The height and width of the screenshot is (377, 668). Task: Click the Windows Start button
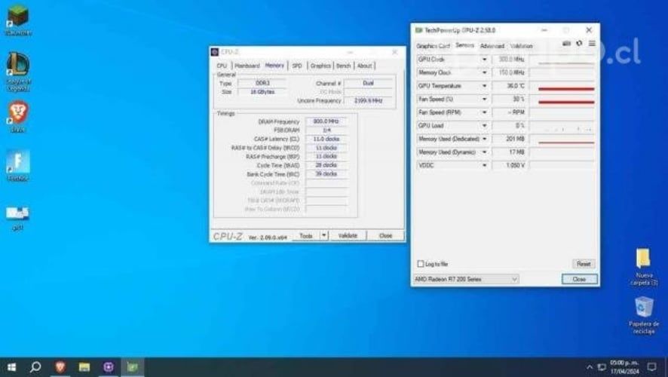point(11,366)
